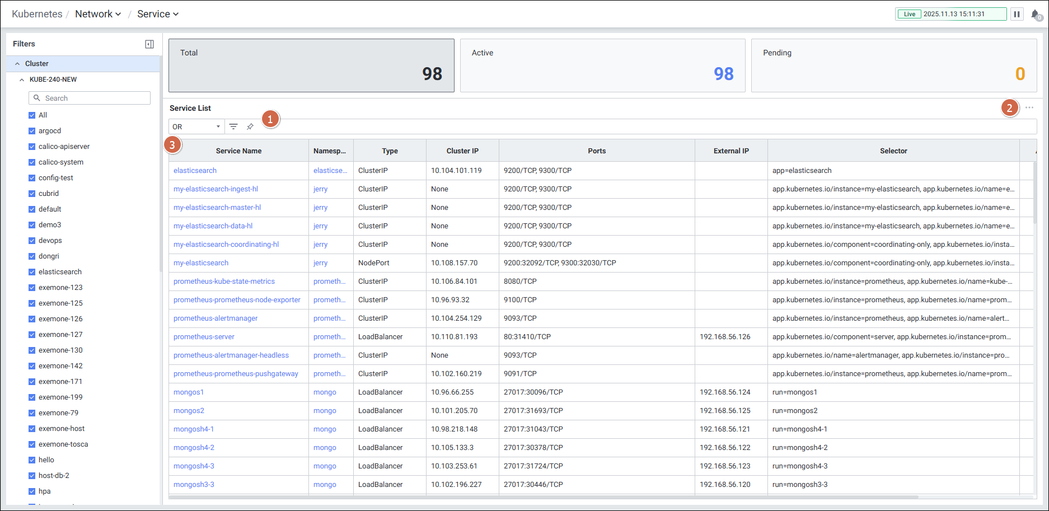Click the search magnifier icon in Filters
Image resolution: width=1049 pixels, height=511 pixels.
pos(37,98)
